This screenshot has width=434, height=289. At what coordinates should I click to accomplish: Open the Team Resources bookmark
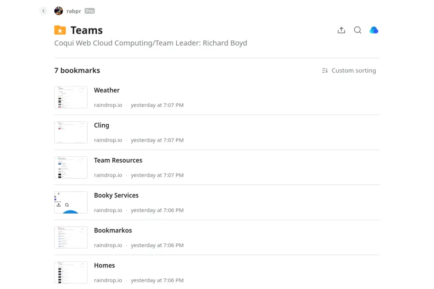[118, 160]
